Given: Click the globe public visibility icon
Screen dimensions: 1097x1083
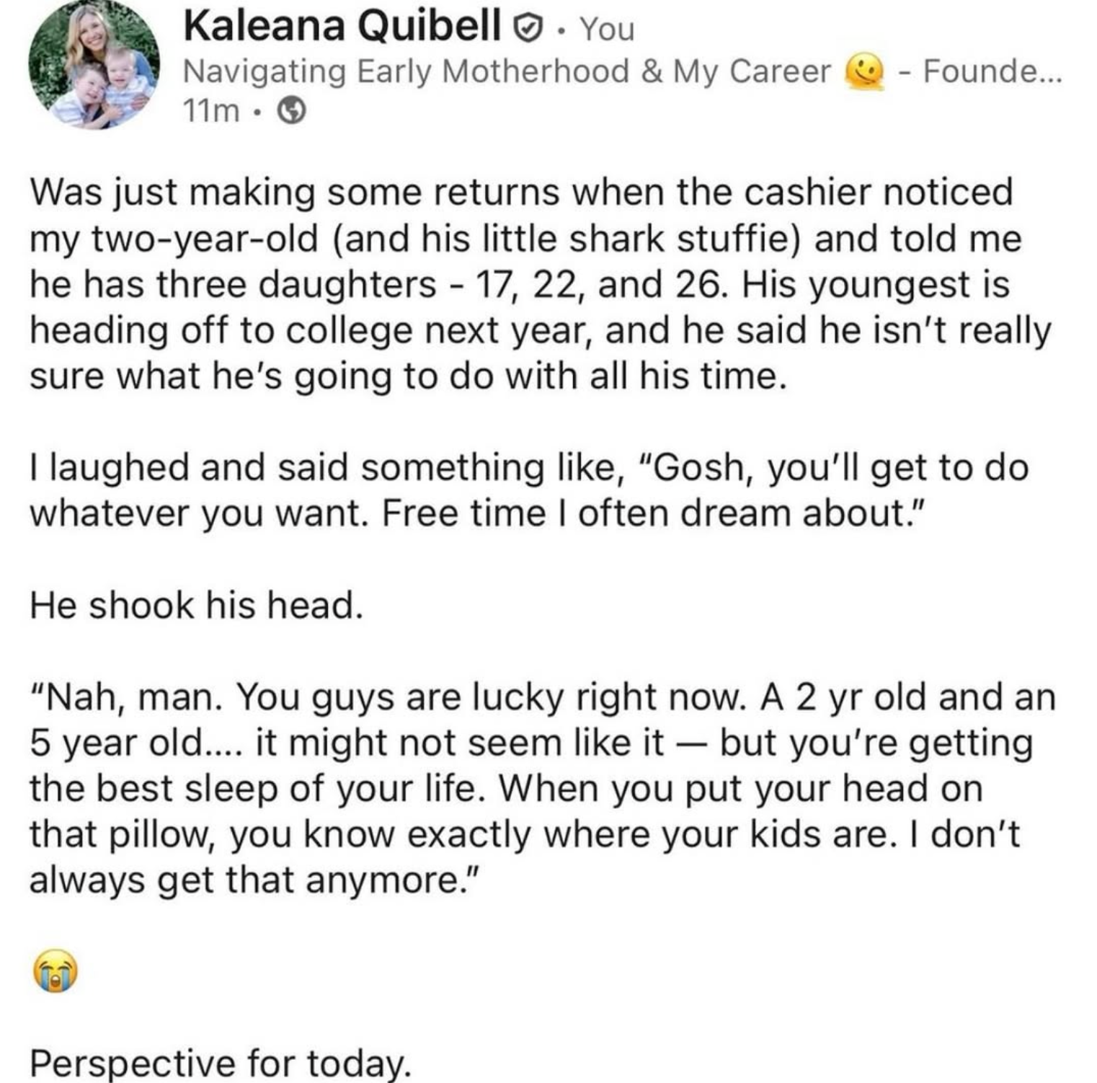Looking at the screenshot, I should pyautogui.click(x=292, y=110).
